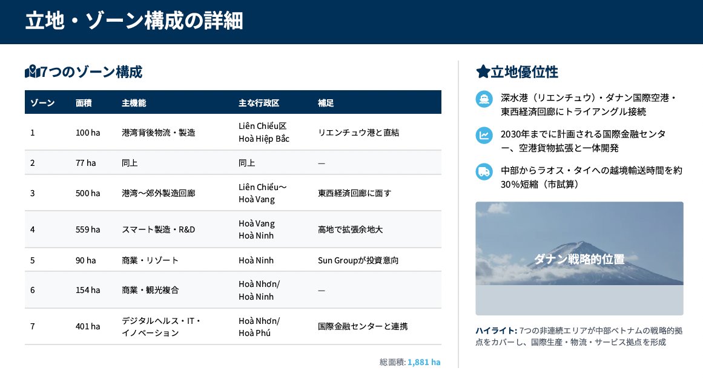The height and width of the screenshot is (382, 703).
Task: Select the heading 立地優位性
Action: (x=524, y=71)
